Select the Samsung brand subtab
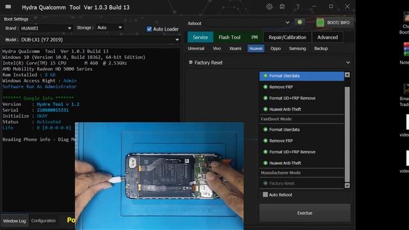This screenshot has height=230, width=409. [298, 49]
